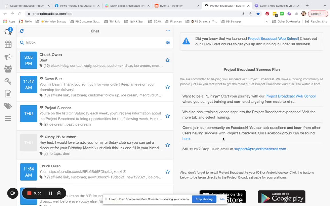Screen dimensions: 330x206
Task: Open the inbox filter sliders icon
Action: pos(168,42)
